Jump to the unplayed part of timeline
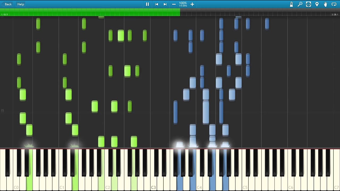Image resolution: width=340 pixels, height=191 pixels. coord(260,12)
